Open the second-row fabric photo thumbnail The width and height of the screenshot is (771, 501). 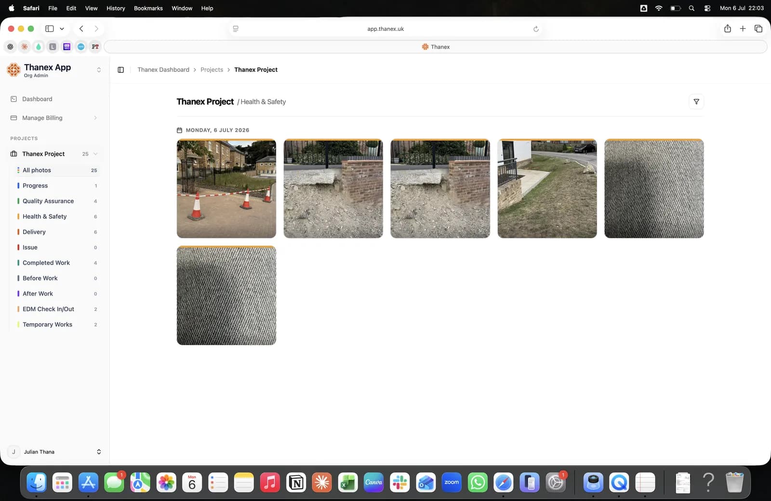[226, 296]
